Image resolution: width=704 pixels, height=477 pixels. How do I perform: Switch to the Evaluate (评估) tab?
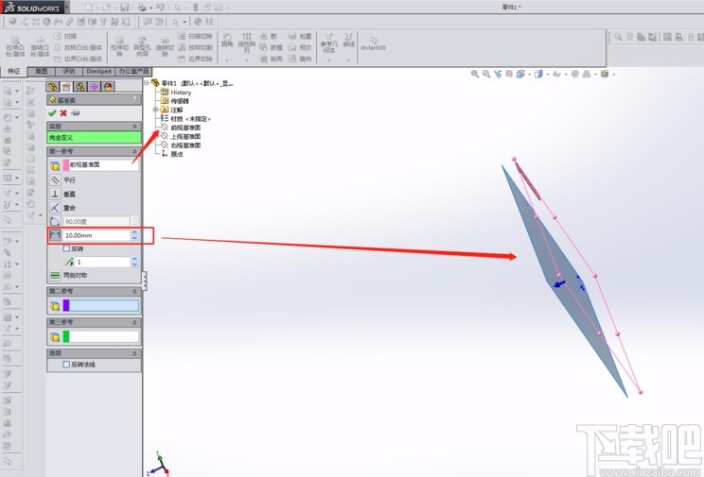69,71
